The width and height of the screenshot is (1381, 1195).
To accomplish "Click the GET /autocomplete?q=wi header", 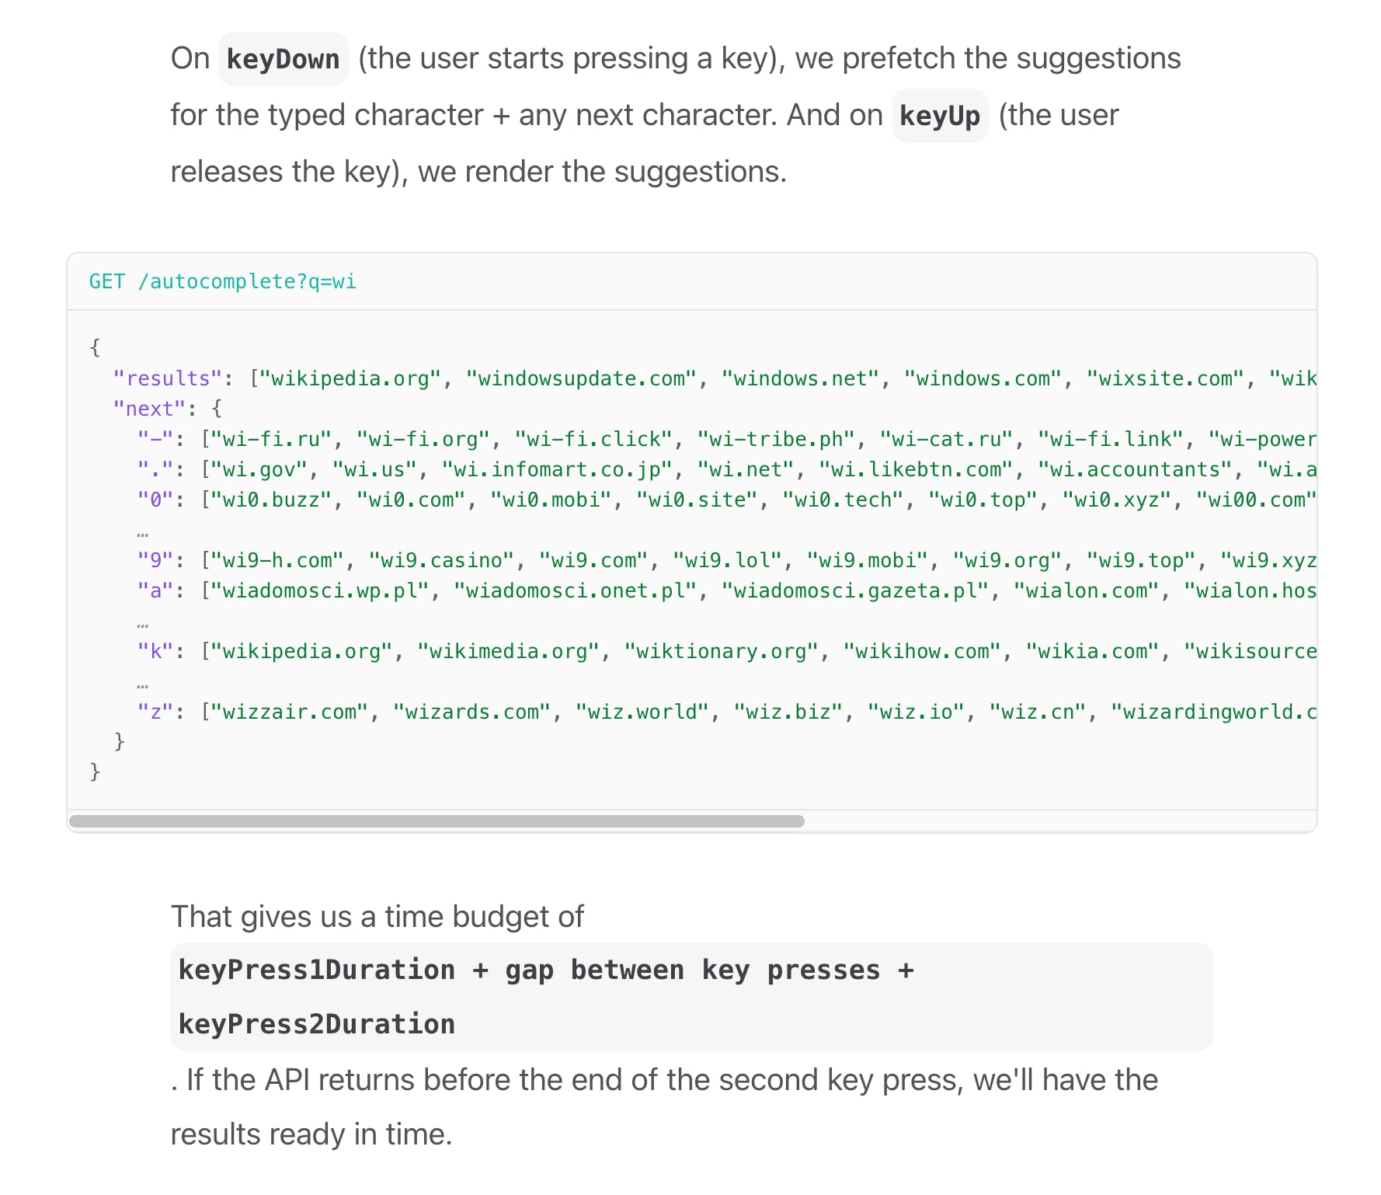I will point(222,281).
